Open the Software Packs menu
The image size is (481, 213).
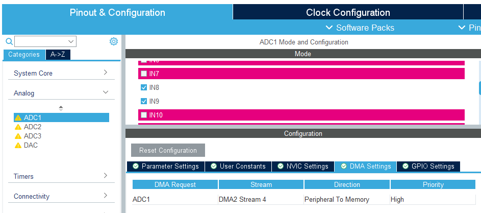coord(360,28)
